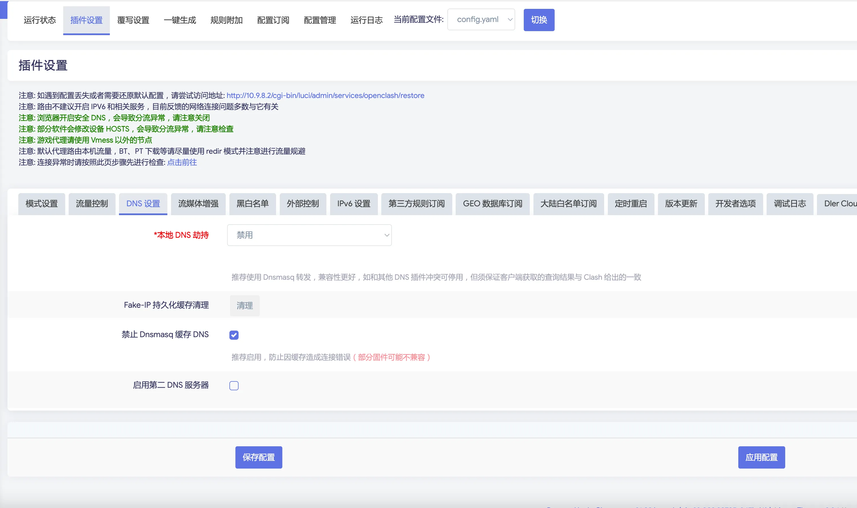The height and width of the screenshot is (508, 857).
Task: Open the openclash restore URL link
Action: click(x=325, y=95)
